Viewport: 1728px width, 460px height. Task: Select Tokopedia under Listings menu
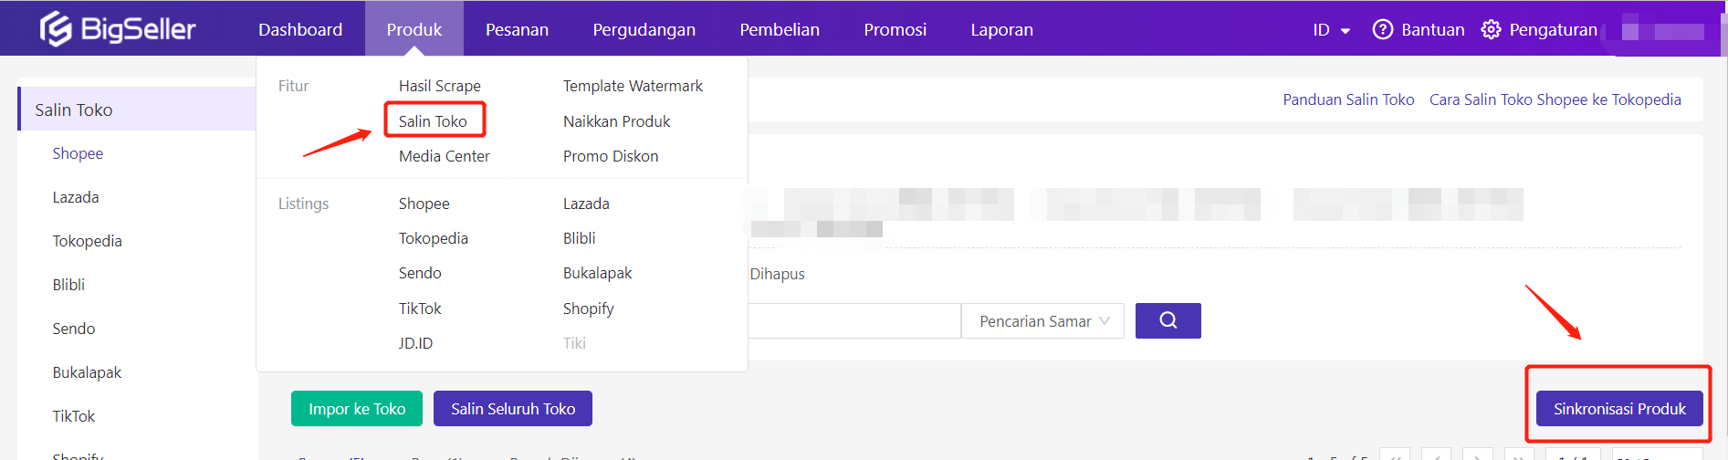click(x=433, y=238)
